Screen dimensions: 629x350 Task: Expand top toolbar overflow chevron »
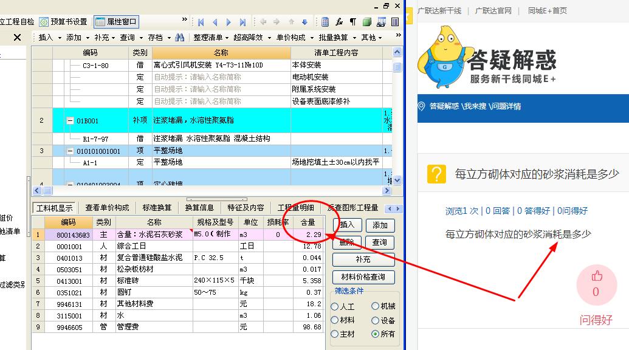point(185,19)
